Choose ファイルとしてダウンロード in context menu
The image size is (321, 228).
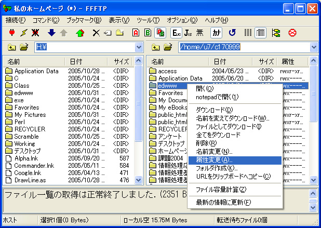[235, 127]
